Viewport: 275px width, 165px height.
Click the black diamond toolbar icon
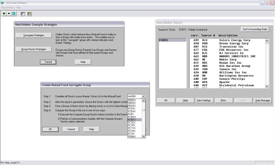click(x=9, y=13)
